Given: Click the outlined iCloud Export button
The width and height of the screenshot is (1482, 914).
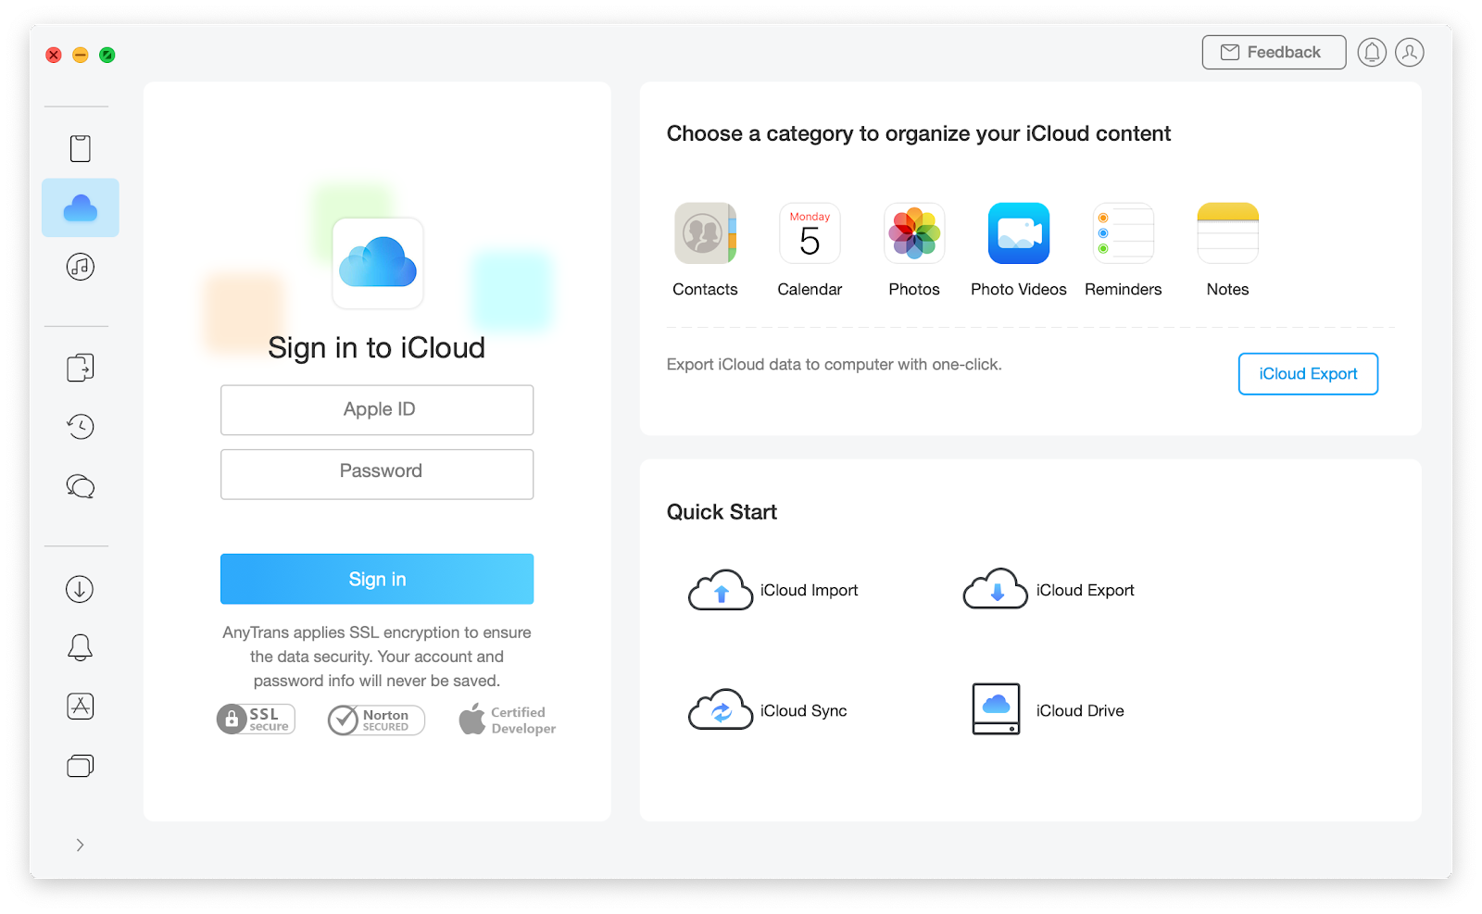Looking at the screenshot, I should coord(1308,374).
